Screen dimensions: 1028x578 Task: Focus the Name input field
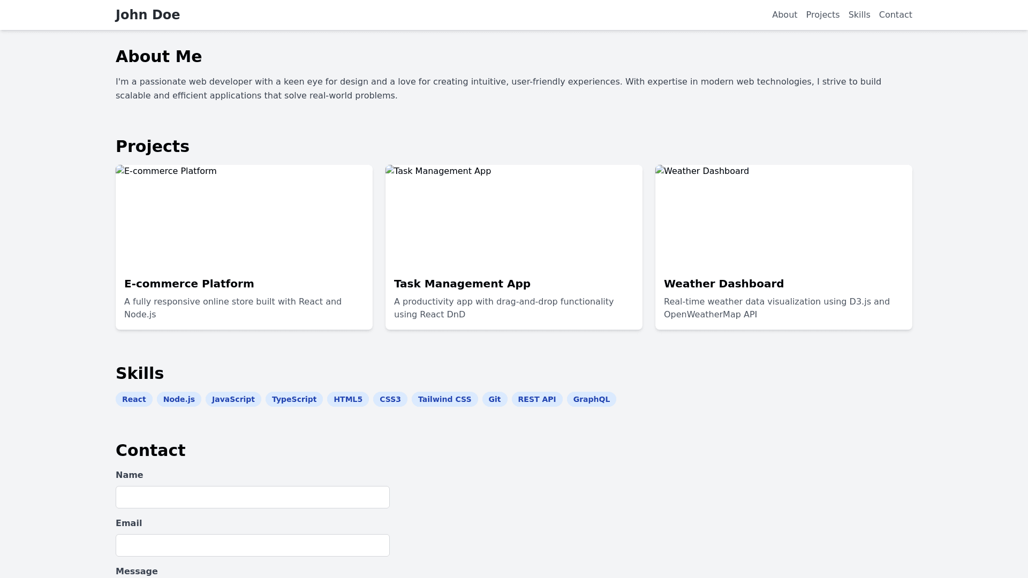click(x=252, y=497)
